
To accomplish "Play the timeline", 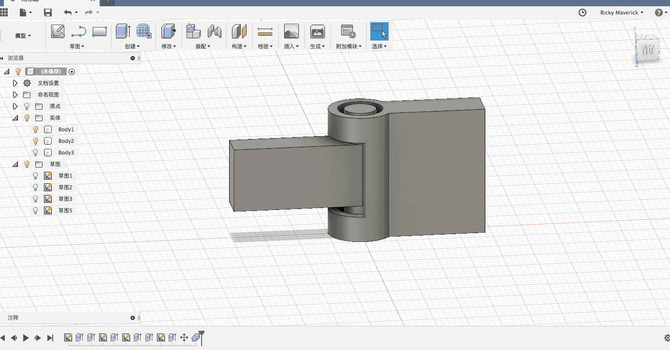I will coord(26,338).
